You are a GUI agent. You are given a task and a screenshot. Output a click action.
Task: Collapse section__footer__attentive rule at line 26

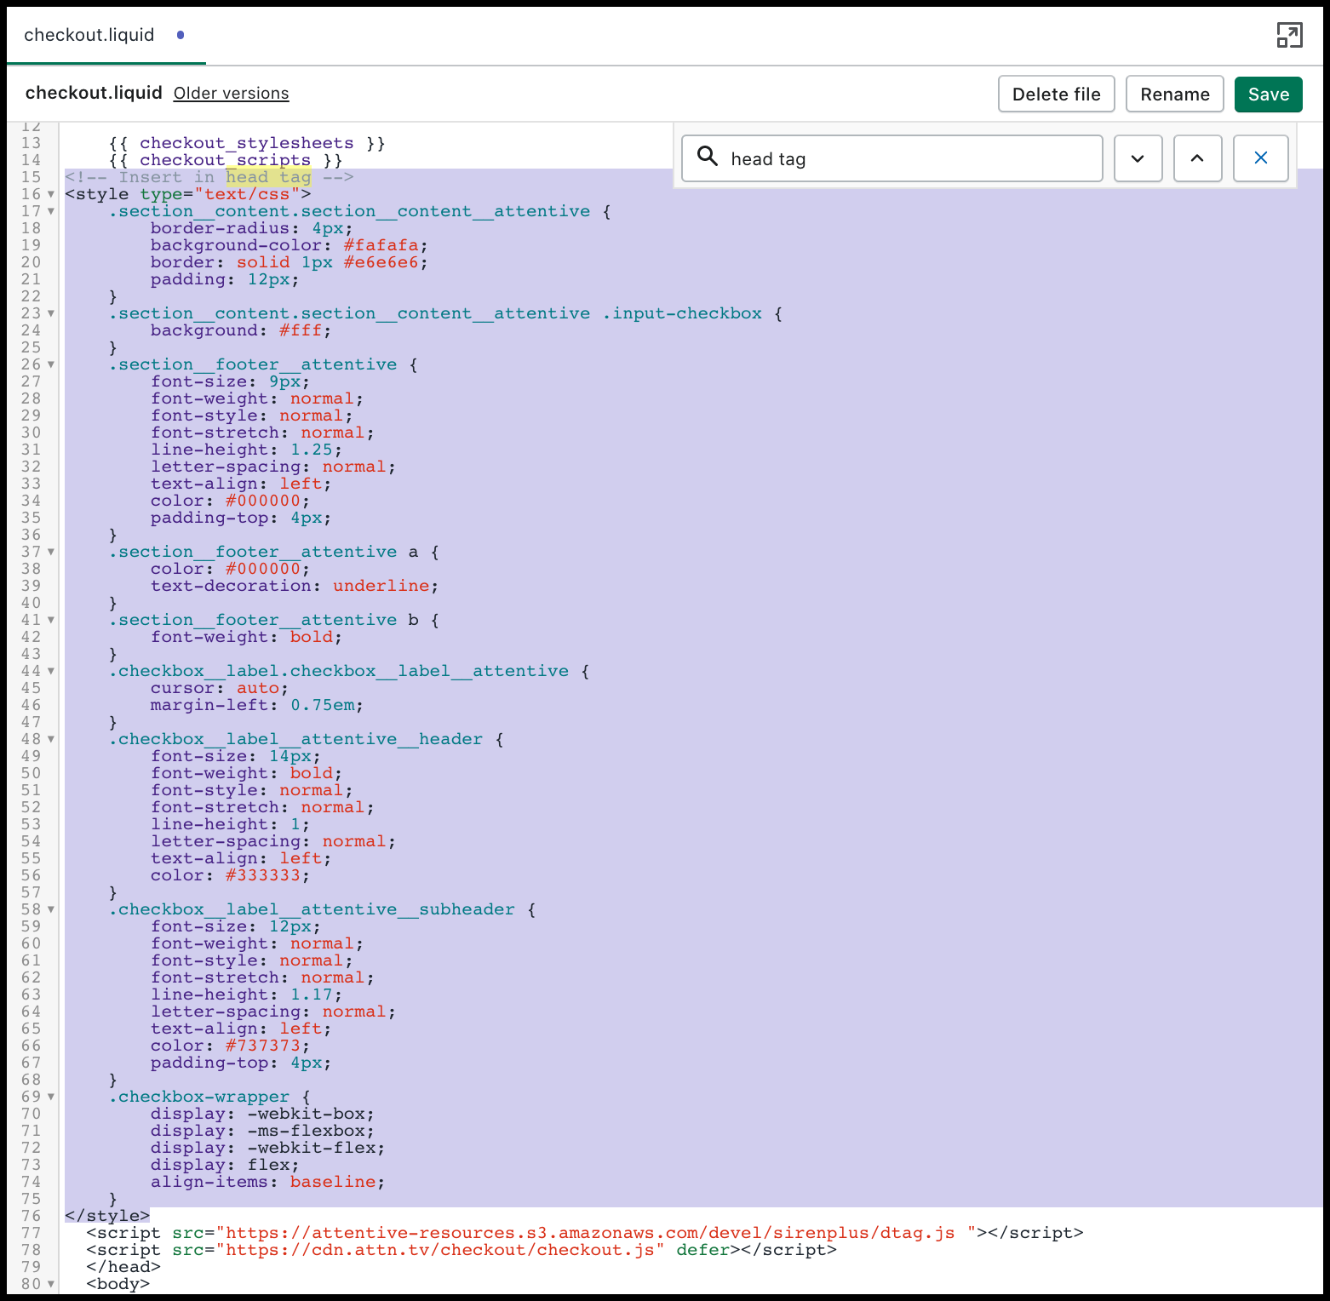tap(51, 365)
